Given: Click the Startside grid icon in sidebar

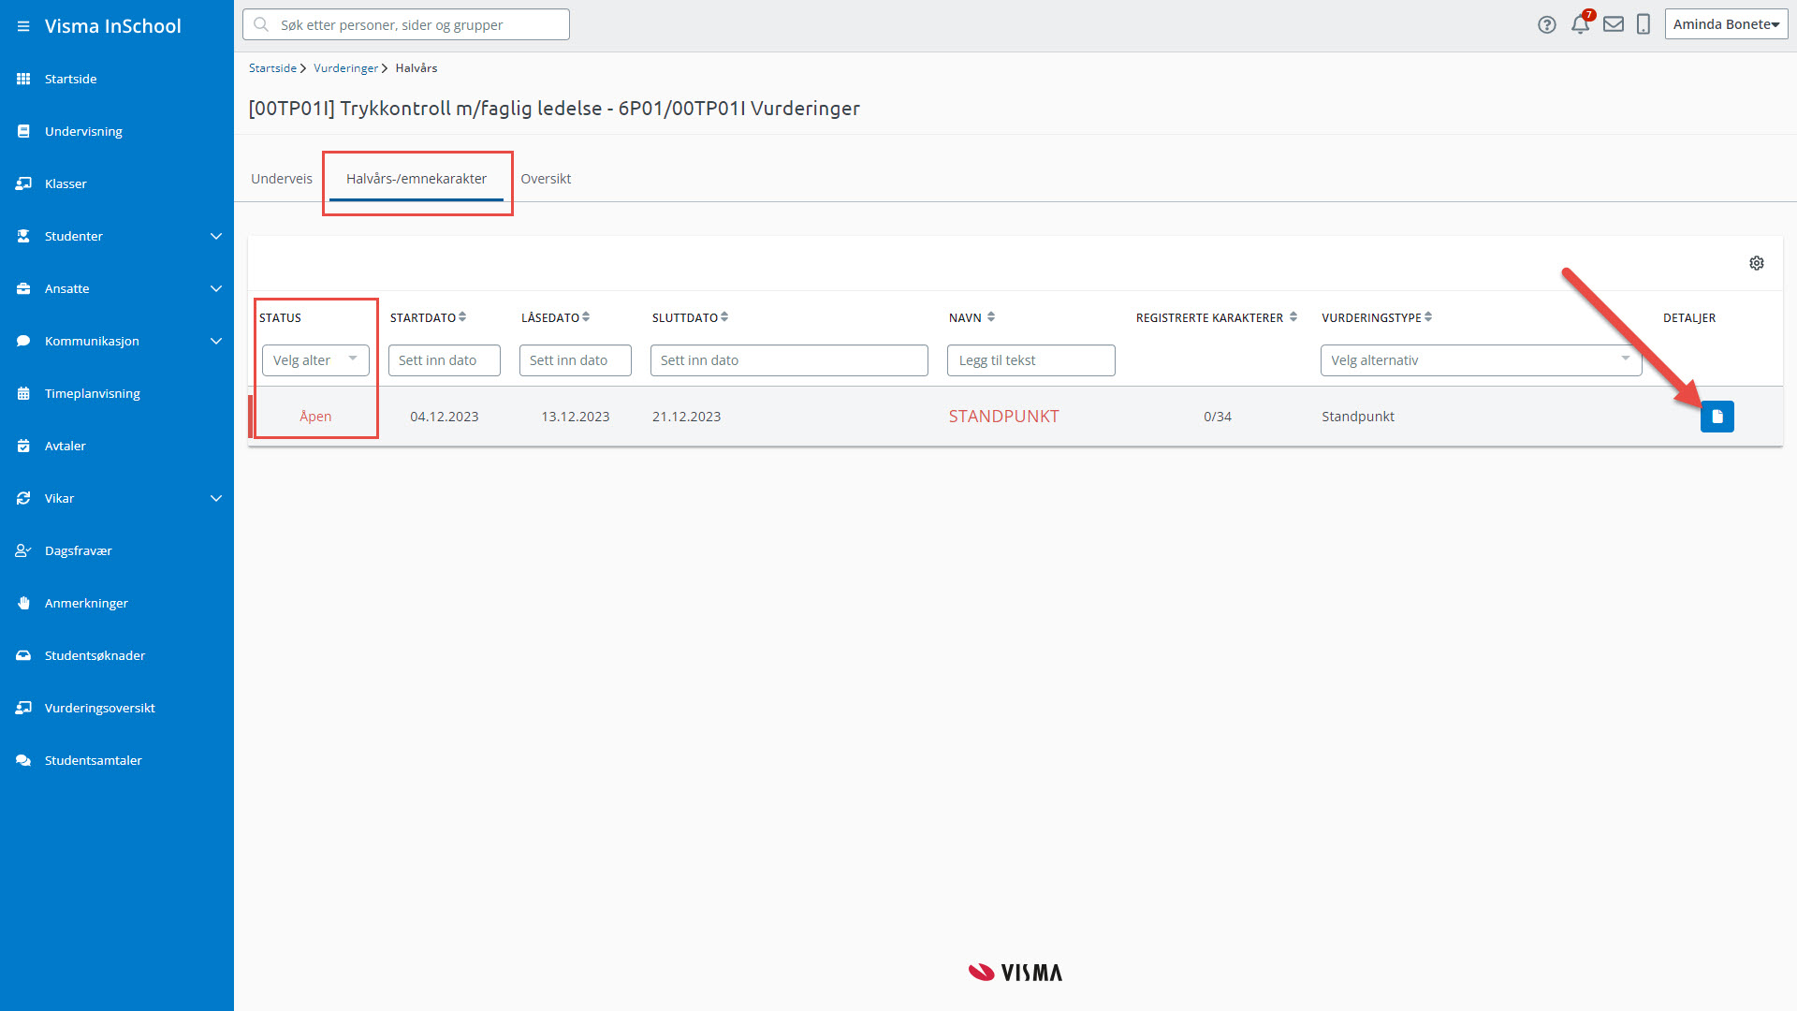Looking at the screenshot, I should [x=23, y=79].
